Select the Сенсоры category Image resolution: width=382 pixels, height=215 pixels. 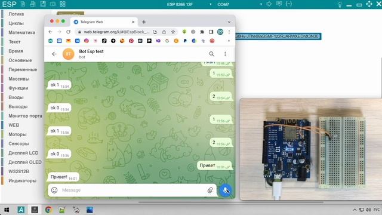19,143
